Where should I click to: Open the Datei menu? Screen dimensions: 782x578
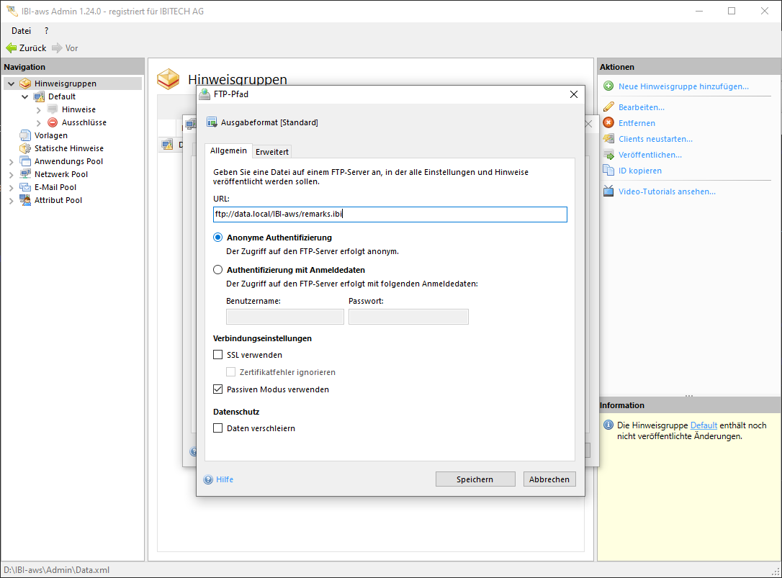point(21,31)
